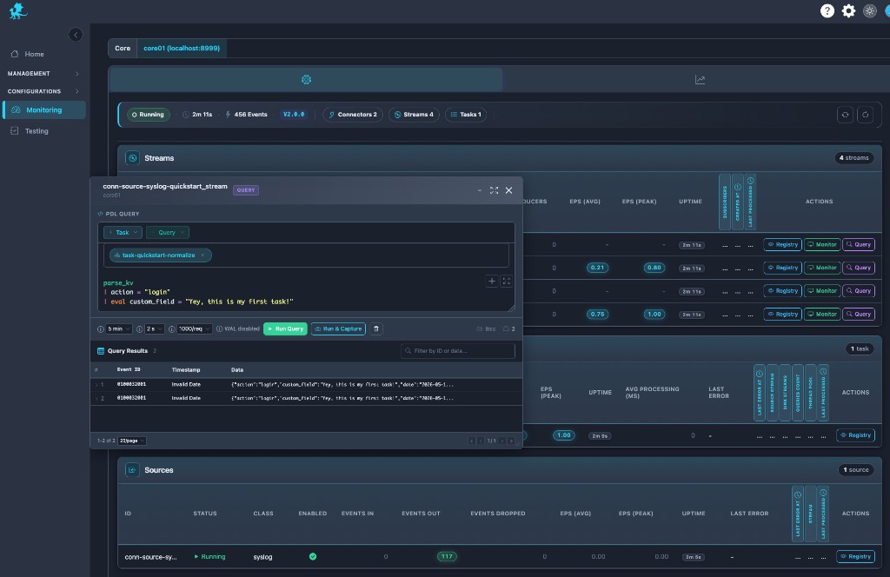Click the 4 streams count badge
The height and width of the screenshot is (577, 890).
click(x=853, y=158)
